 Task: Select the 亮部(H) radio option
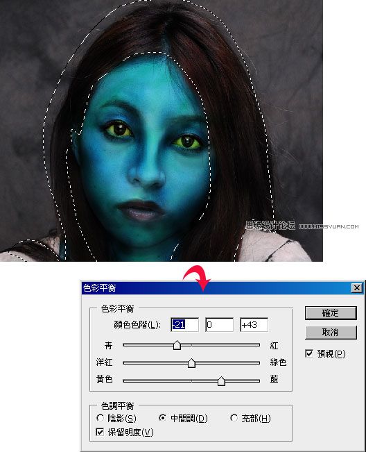[234, 418]
